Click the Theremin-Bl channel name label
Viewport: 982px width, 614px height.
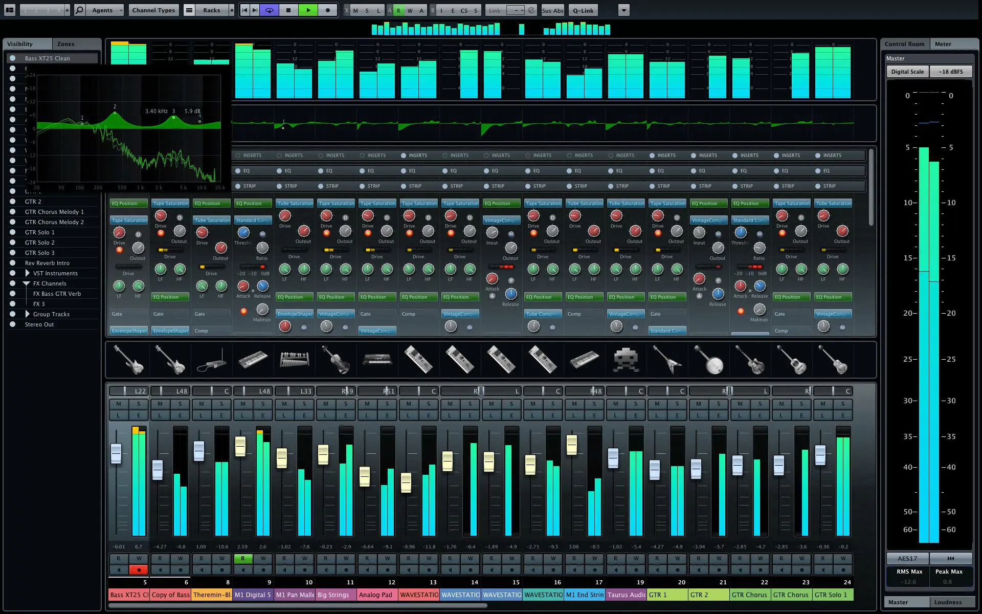(211, 595)
